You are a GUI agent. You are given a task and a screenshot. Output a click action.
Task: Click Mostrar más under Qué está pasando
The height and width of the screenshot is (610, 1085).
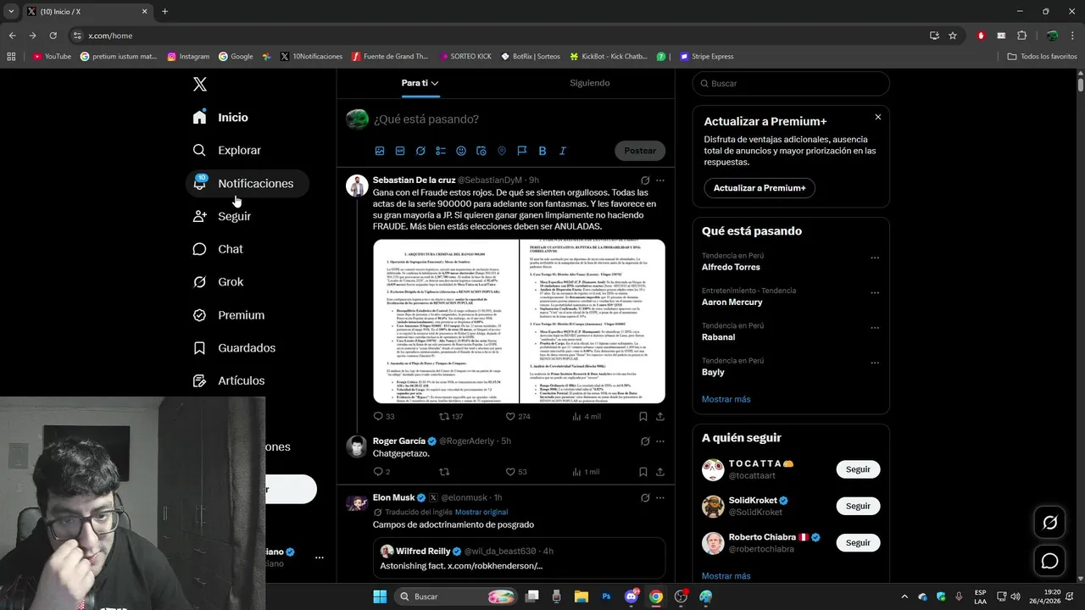pyautogui.click(x=726, y=399)
